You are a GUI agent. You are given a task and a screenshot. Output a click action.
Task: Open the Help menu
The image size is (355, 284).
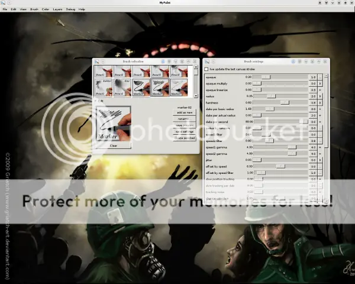(x=82, y=9)
